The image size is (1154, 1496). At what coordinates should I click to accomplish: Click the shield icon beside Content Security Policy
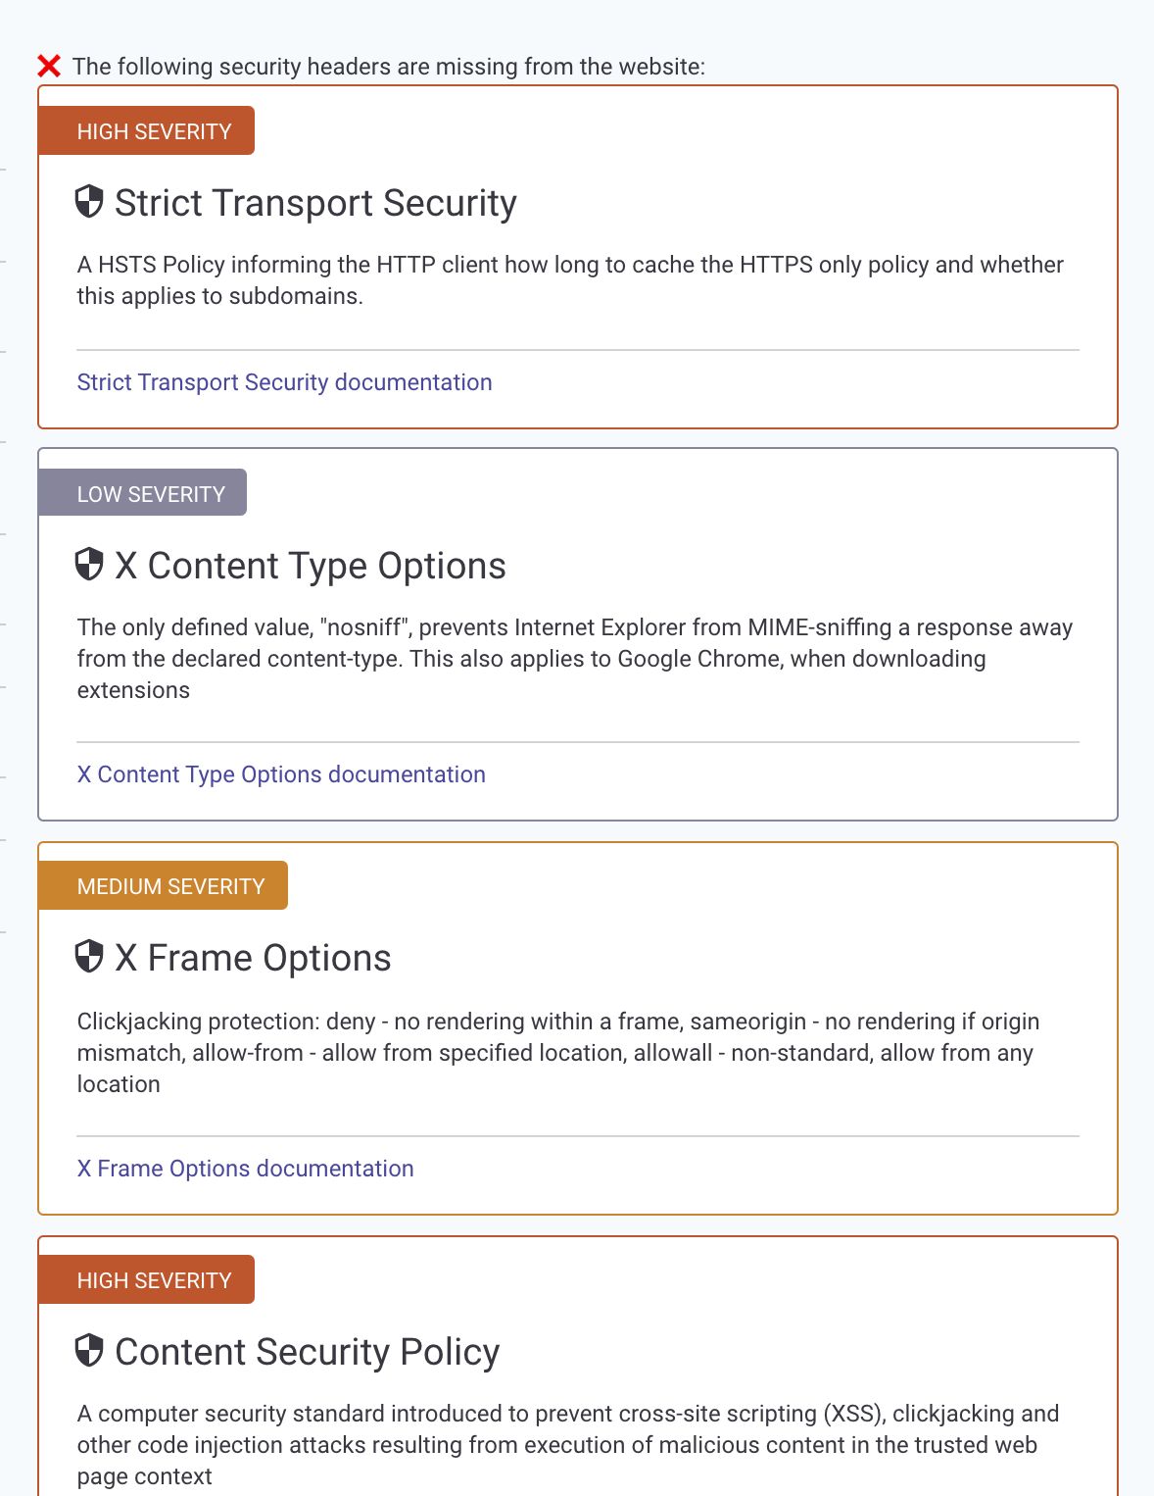[90, 1352]
